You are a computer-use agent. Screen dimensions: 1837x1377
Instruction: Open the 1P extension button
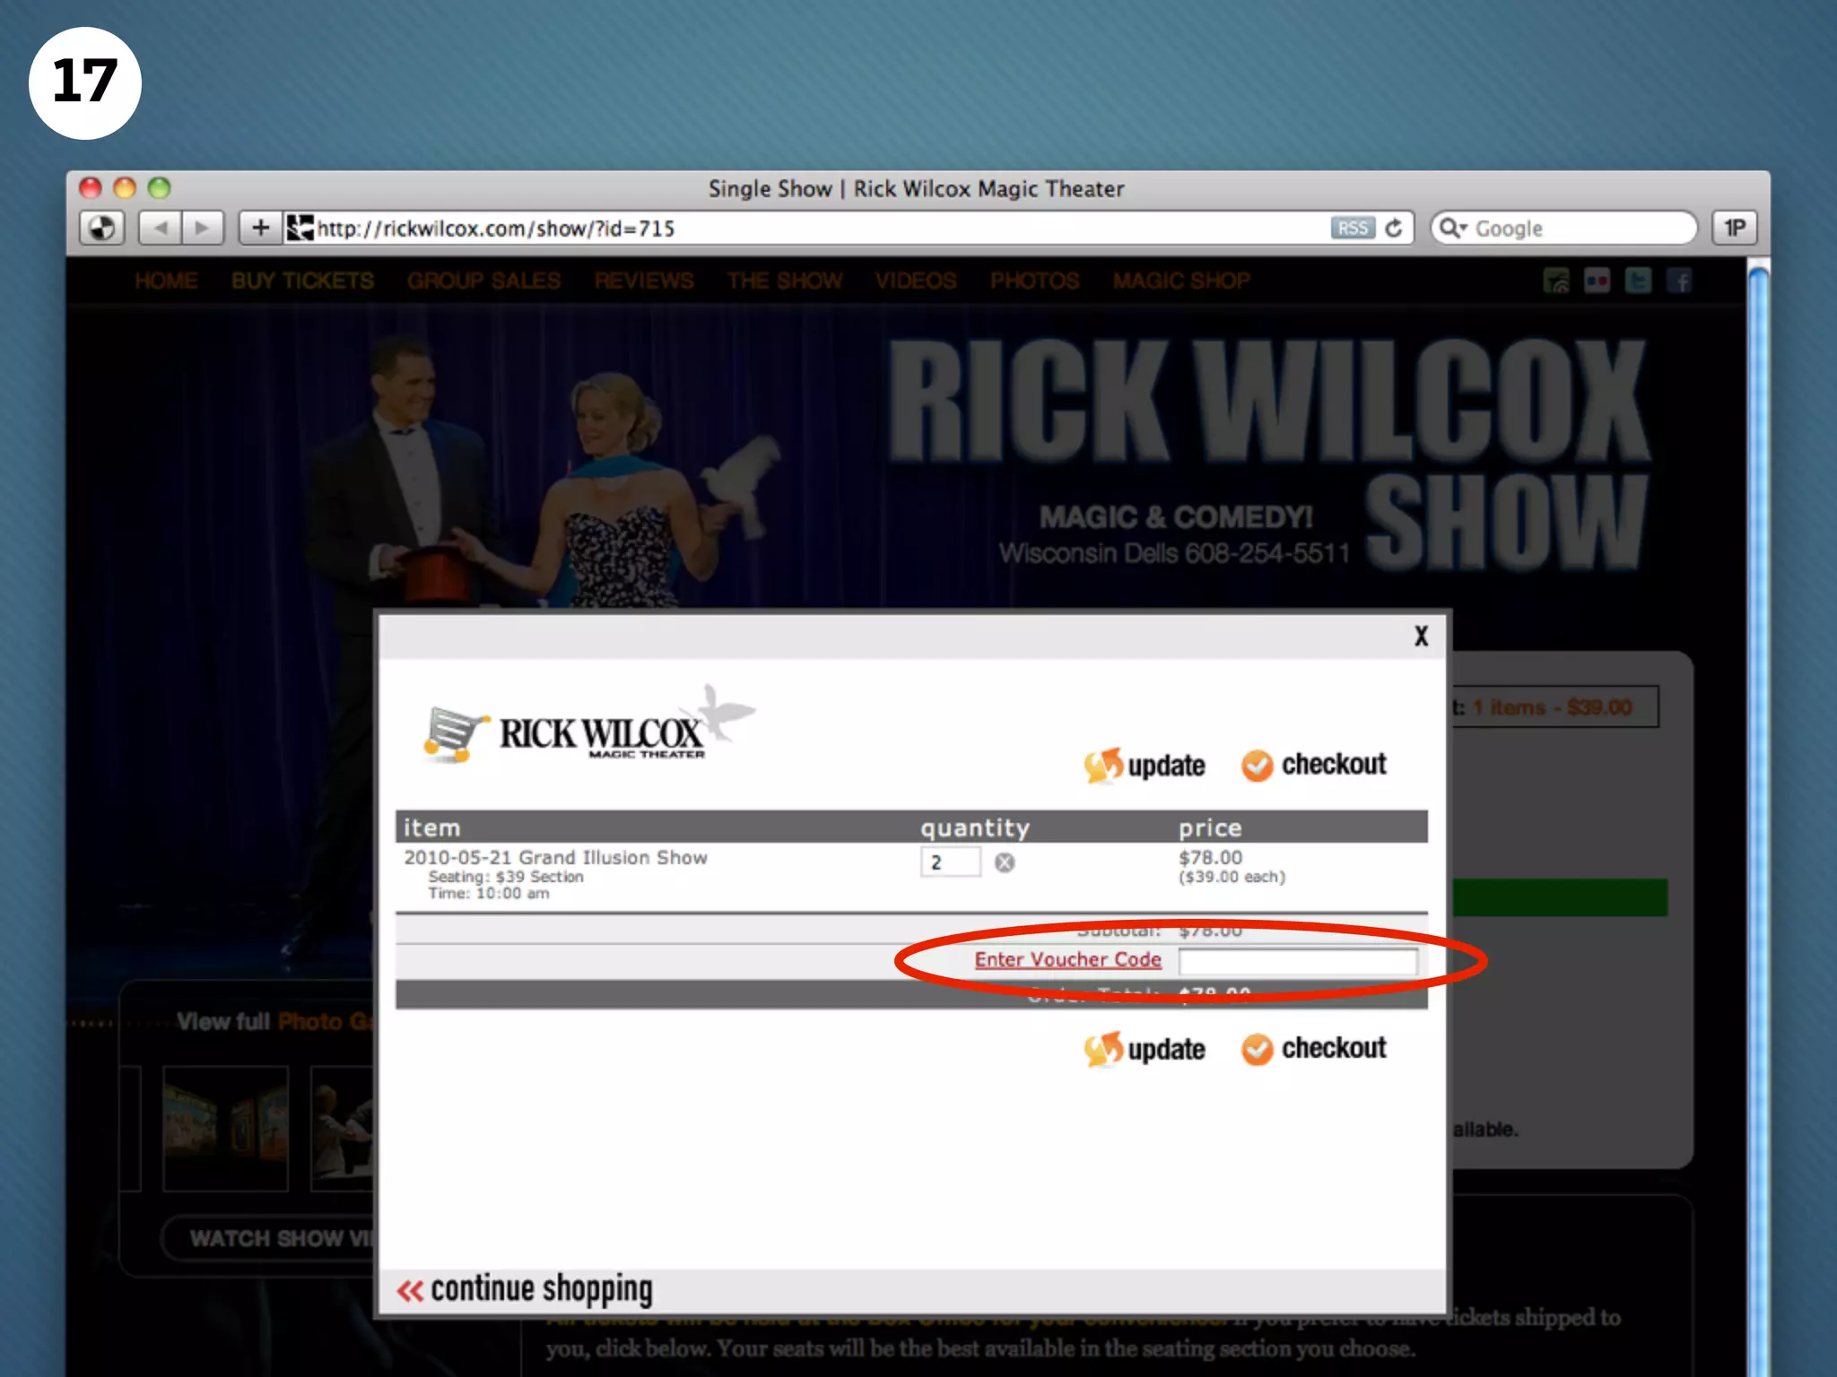click(x=1735, y=229)
